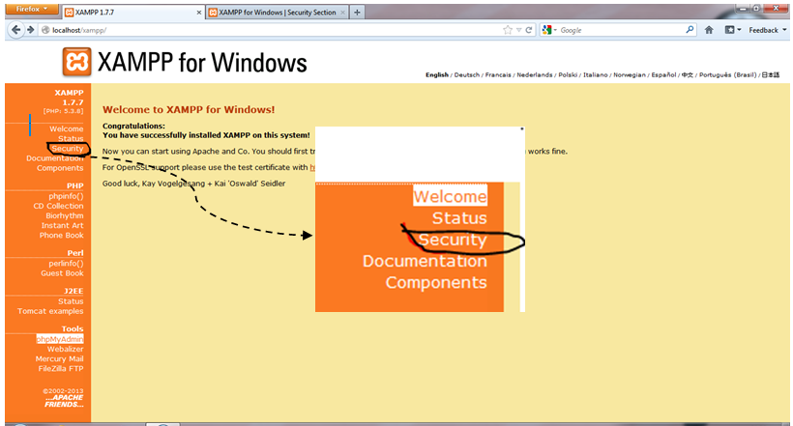Screen dimensions: 793x426
Task: Click the Google search field
Action: 621,30
